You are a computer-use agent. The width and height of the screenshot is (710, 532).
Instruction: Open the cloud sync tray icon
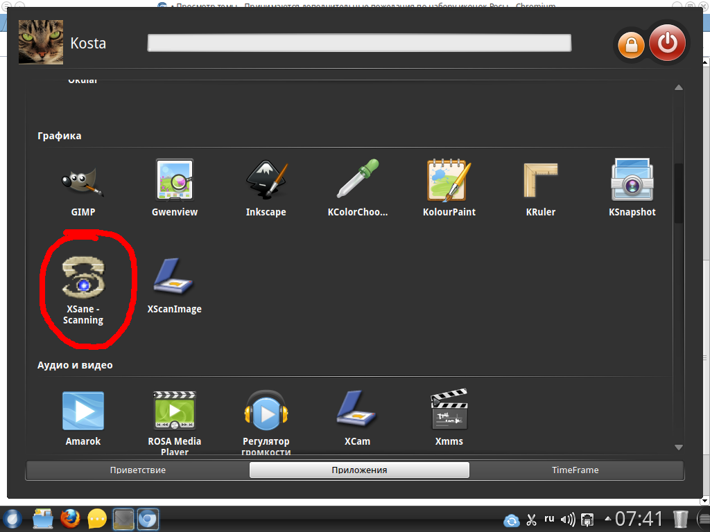[x=512, y=520]
